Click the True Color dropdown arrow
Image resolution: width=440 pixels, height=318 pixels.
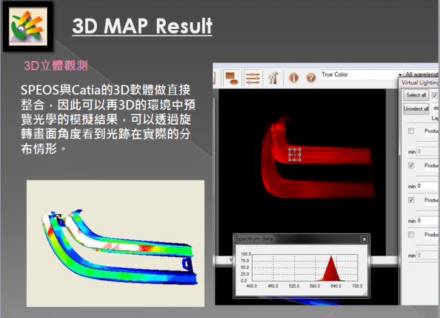tap(399, 74)
